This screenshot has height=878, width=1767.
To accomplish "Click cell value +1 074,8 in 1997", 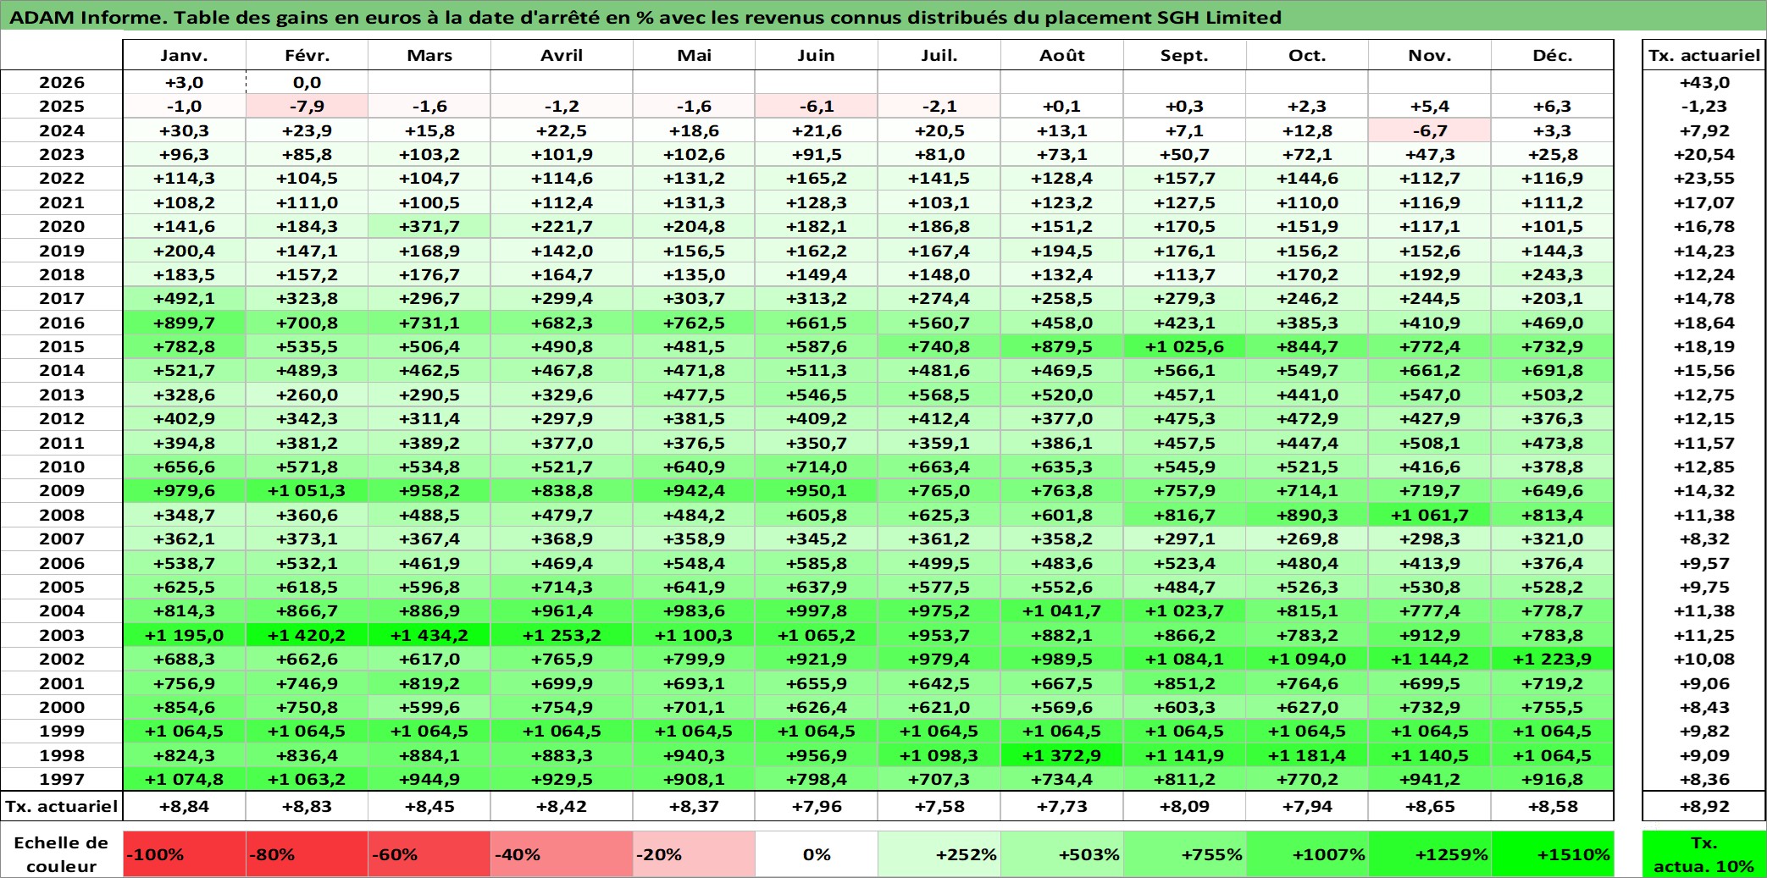I will tap(185, 779).
